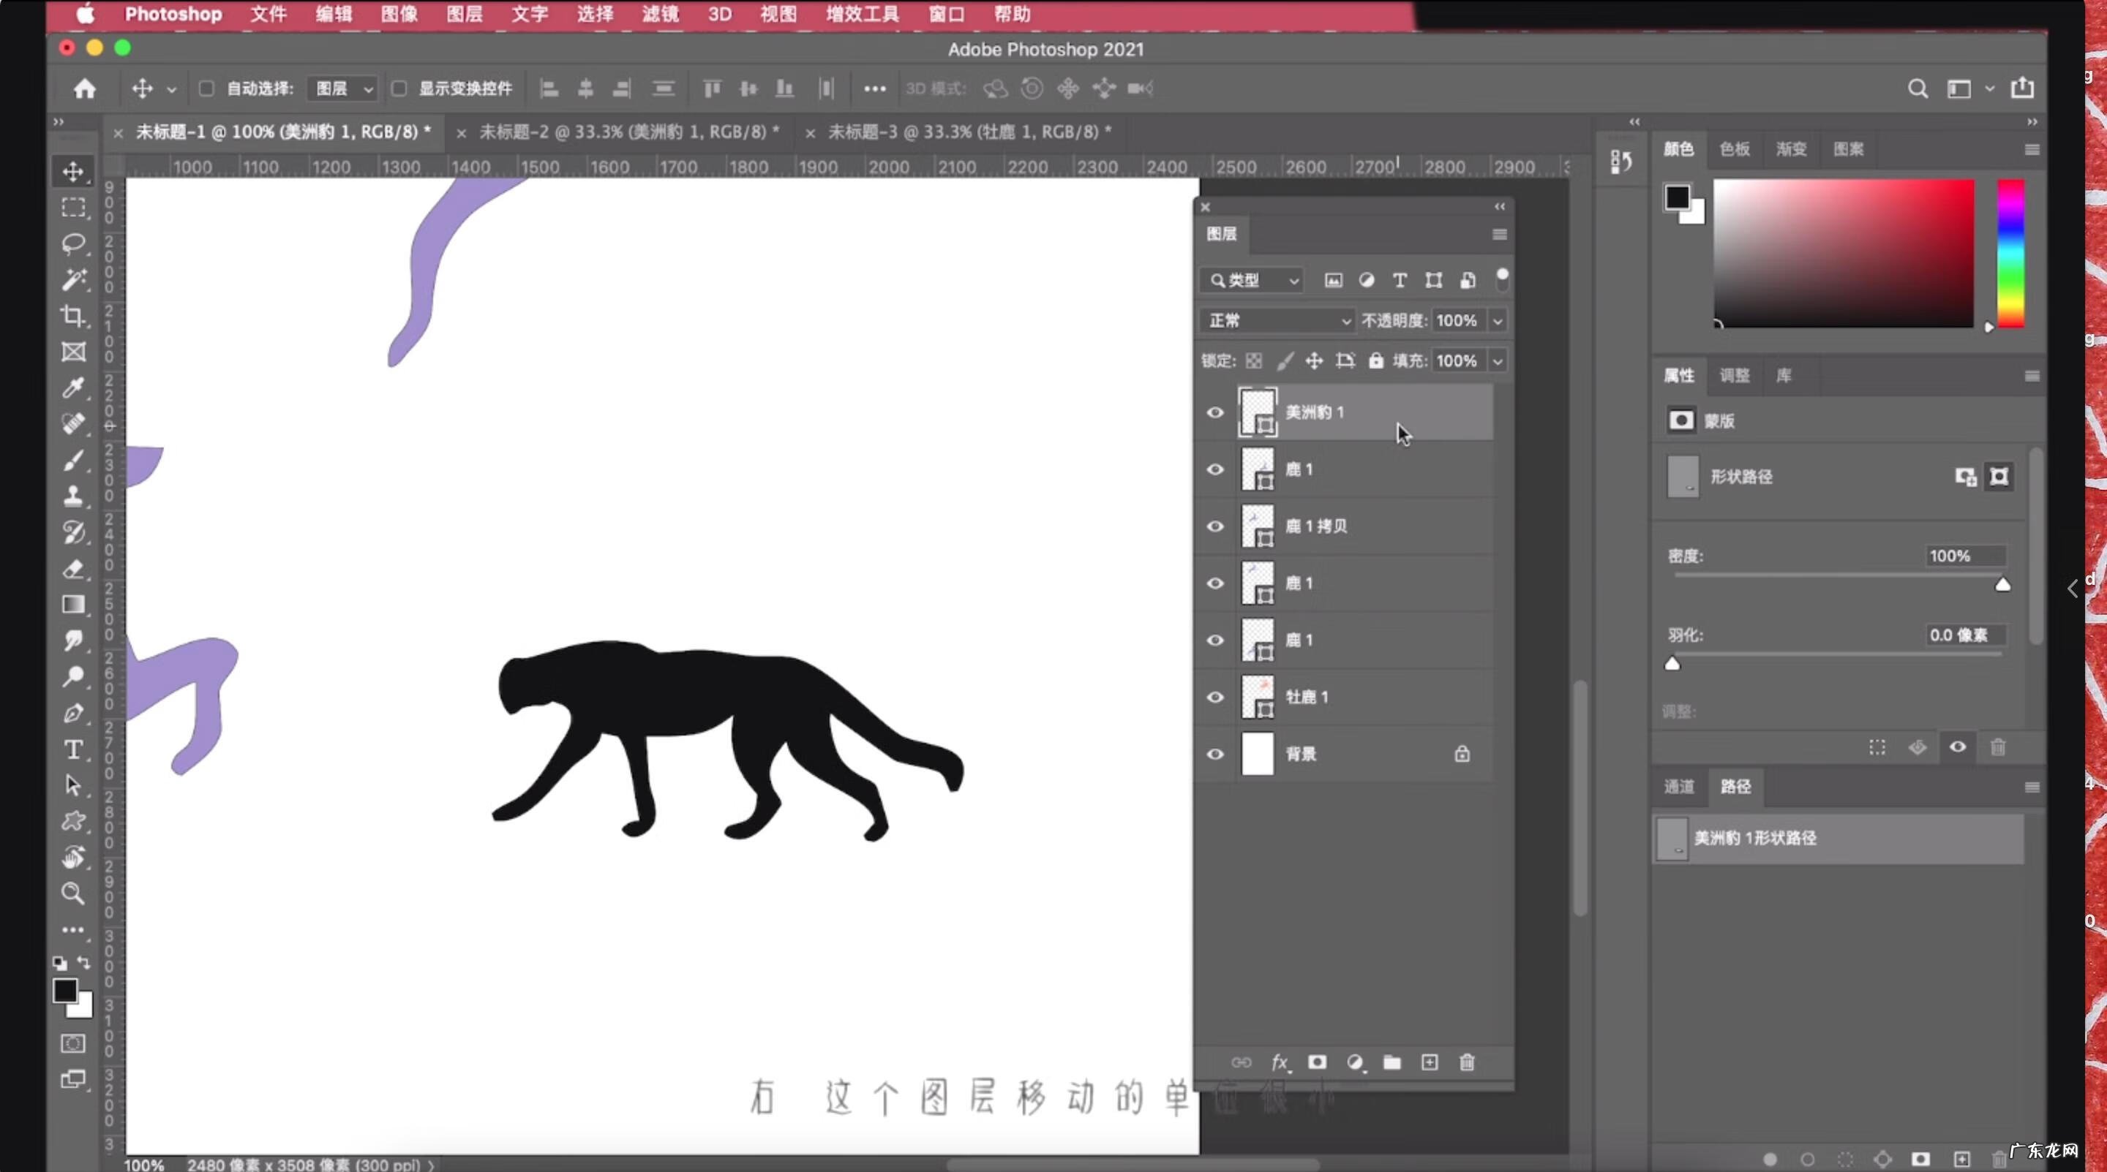Click the fx layer style button

1281,1062
